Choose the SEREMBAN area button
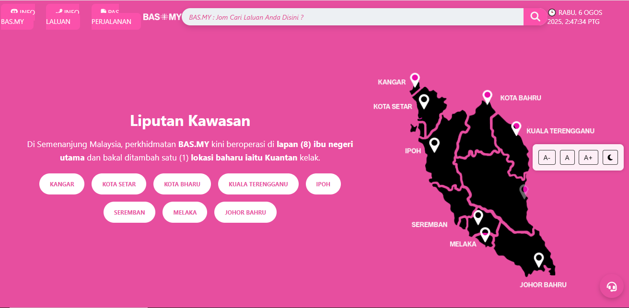Screen dimensions: 629x308 [129, 213]
